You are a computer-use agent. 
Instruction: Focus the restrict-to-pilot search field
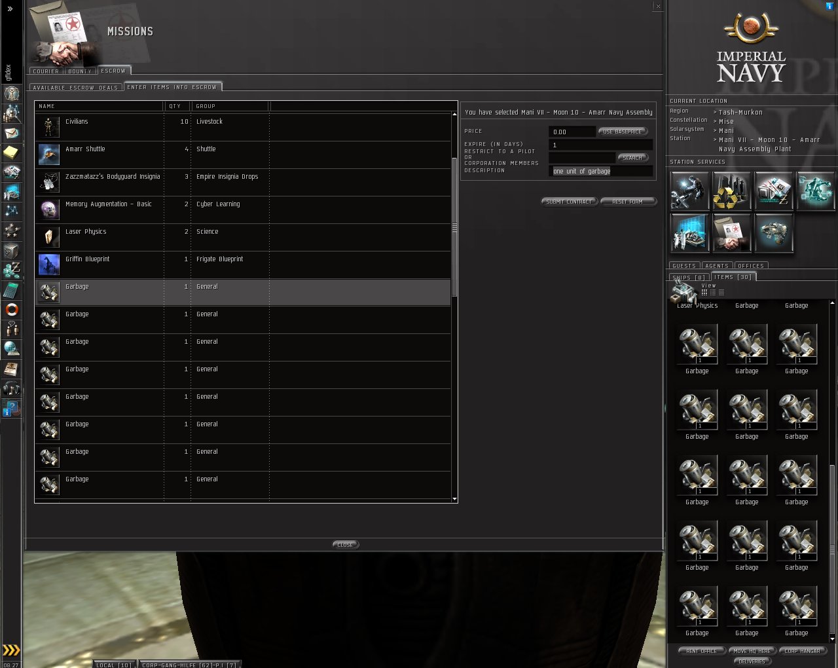pos(582,158)
